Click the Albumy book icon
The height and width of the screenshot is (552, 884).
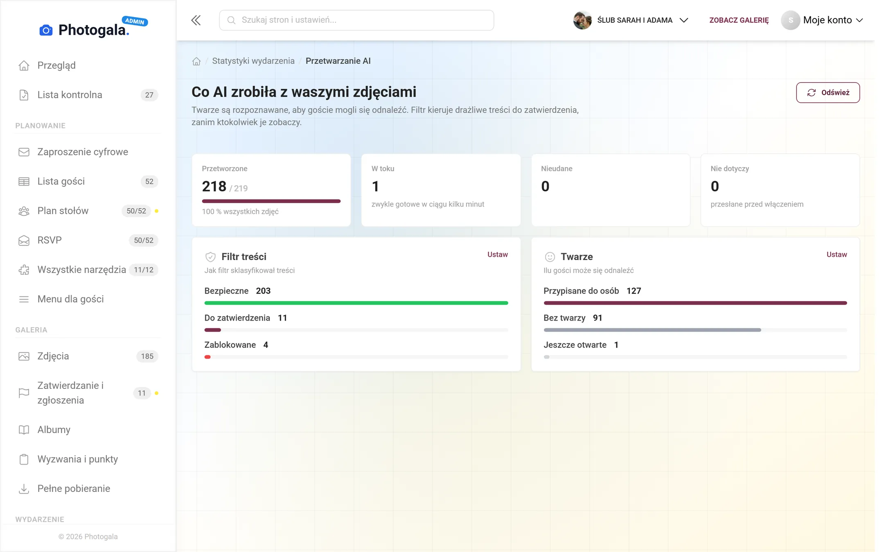[24, 430]
